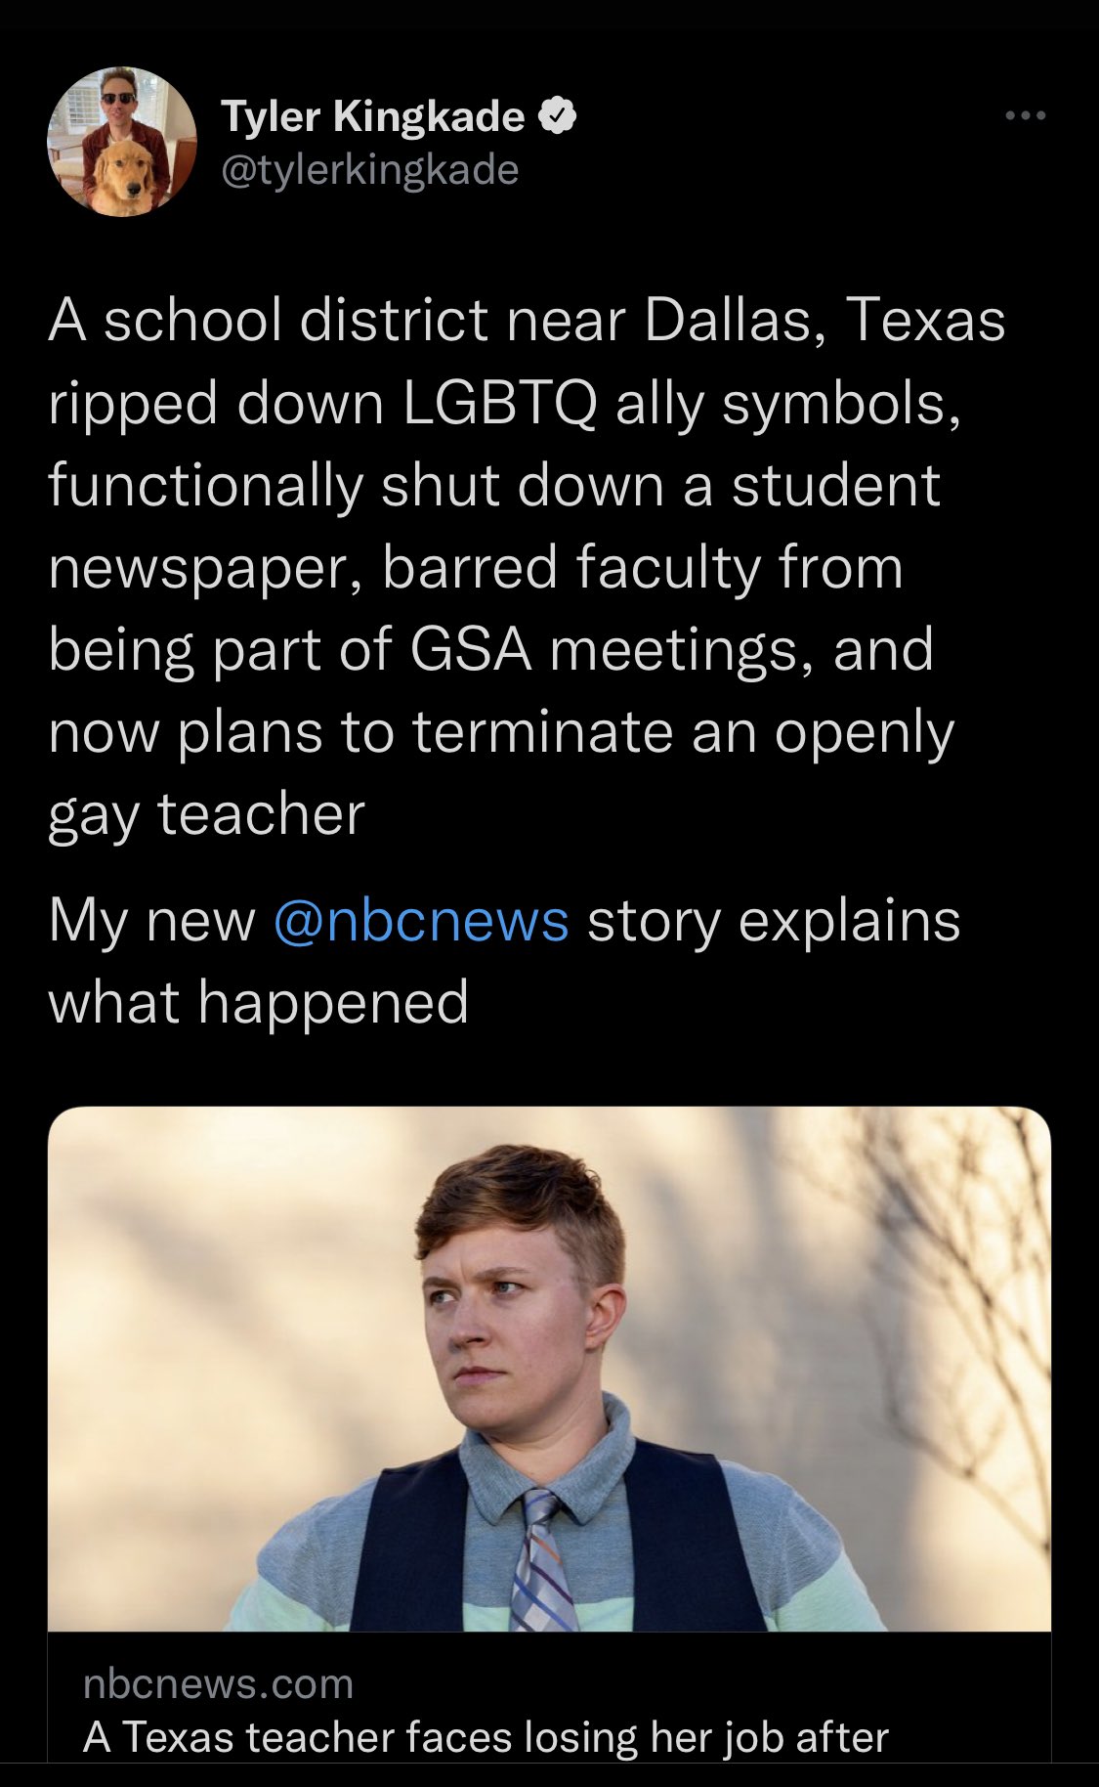
Task: Follow the @nbcnews mention link
Action: coord(421,921)
